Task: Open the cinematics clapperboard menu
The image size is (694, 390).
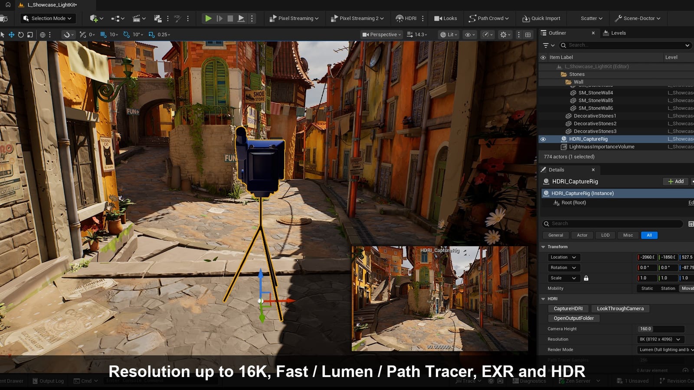Action: pyautogui.click(x=139, y=18)
